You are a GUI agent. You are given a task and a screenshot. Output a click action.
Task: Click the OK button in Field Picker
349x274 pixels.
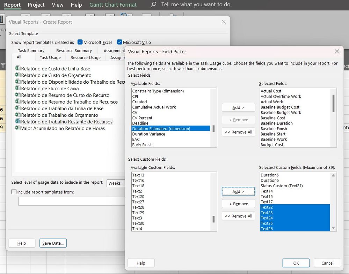pos(296,263)
